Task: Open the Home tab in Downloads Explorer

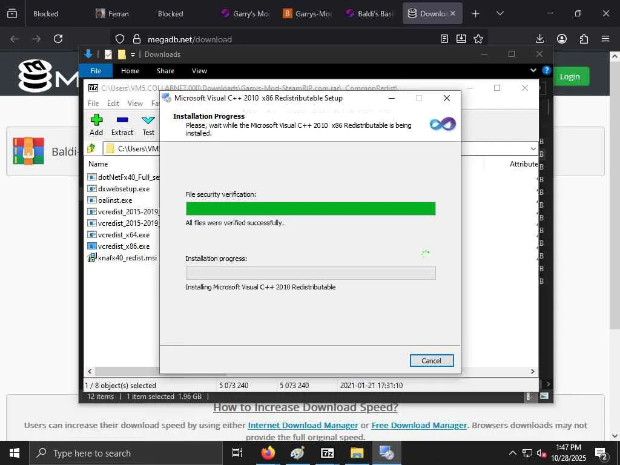Action: [130, 71]
